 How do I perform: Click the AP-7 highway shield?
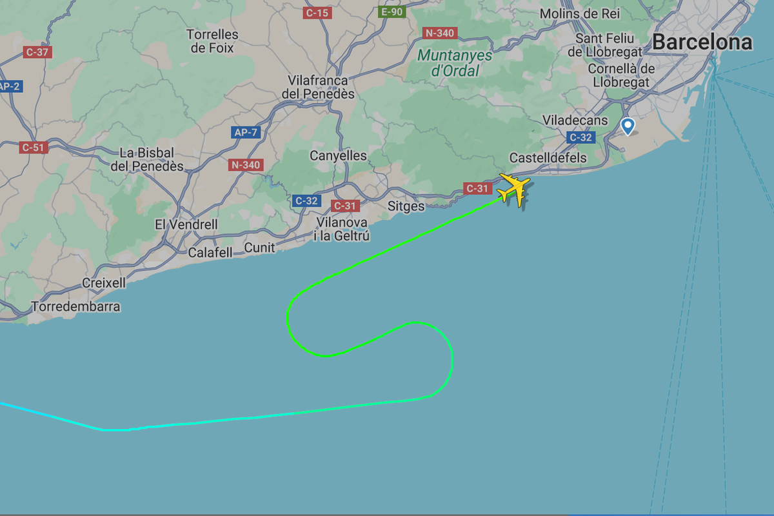245,132
